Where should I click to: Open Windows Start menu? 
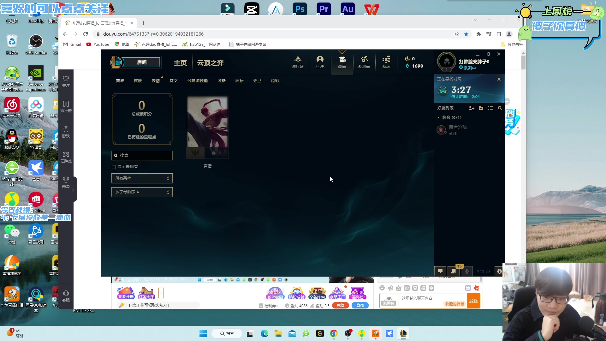(203, 334)
